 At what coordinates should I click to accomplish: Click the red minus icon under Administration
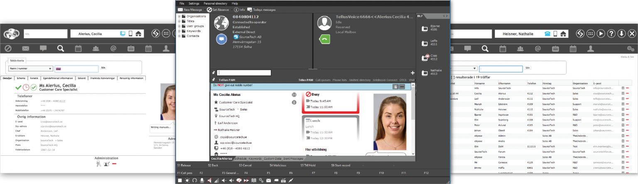(x=114, y=164)
